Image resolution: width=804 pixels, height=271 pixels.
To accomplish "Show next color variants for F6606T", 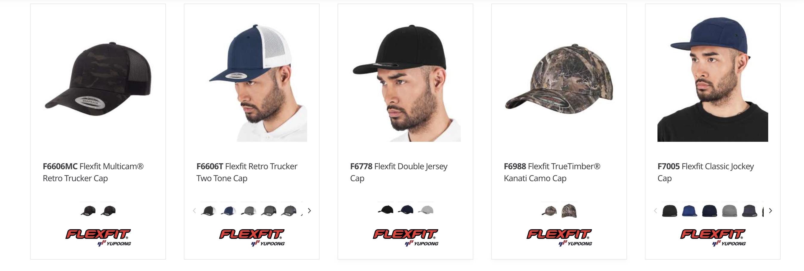I will pyautogui.click(x=309, y=211).
